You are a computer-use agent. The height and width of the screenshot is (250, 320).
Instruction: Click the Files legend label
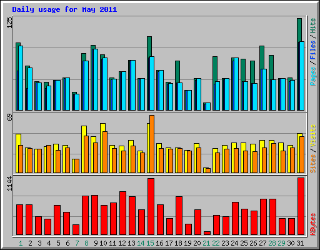tap(312, 49)
